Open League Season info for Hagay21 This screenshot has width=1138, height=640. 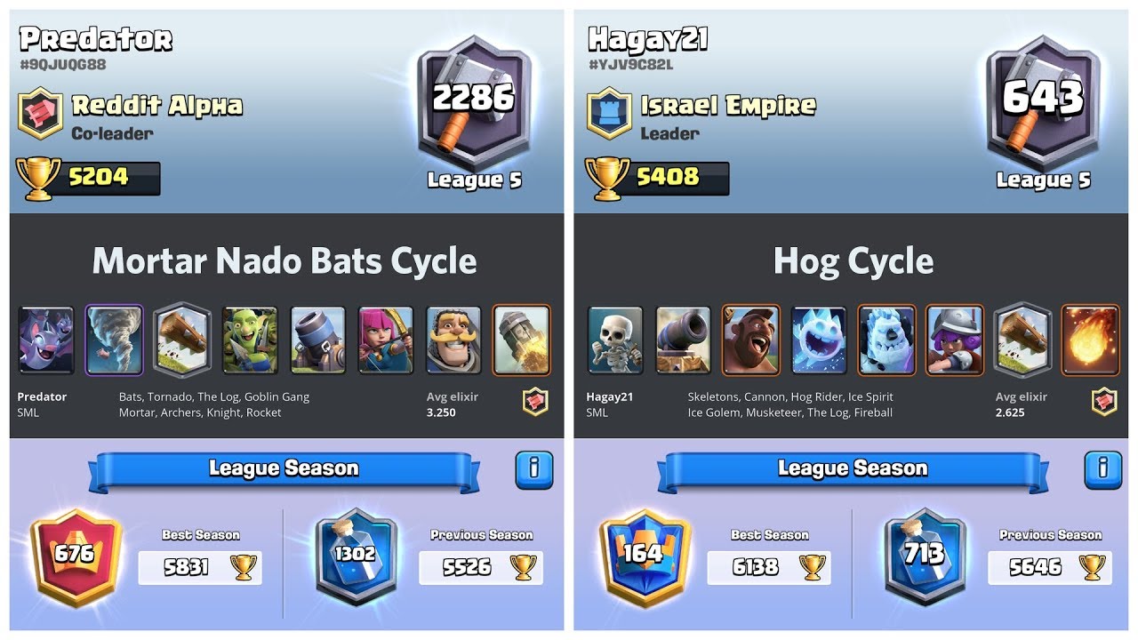pyautogui.click(x=1102, y=469)
